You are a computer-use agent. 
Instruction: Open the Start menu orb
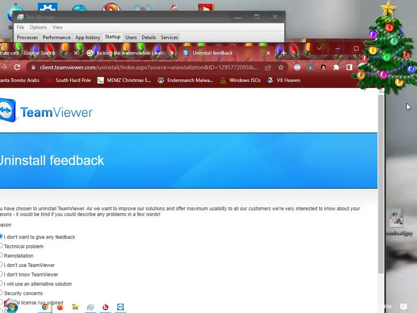click(x=11, y=306)
